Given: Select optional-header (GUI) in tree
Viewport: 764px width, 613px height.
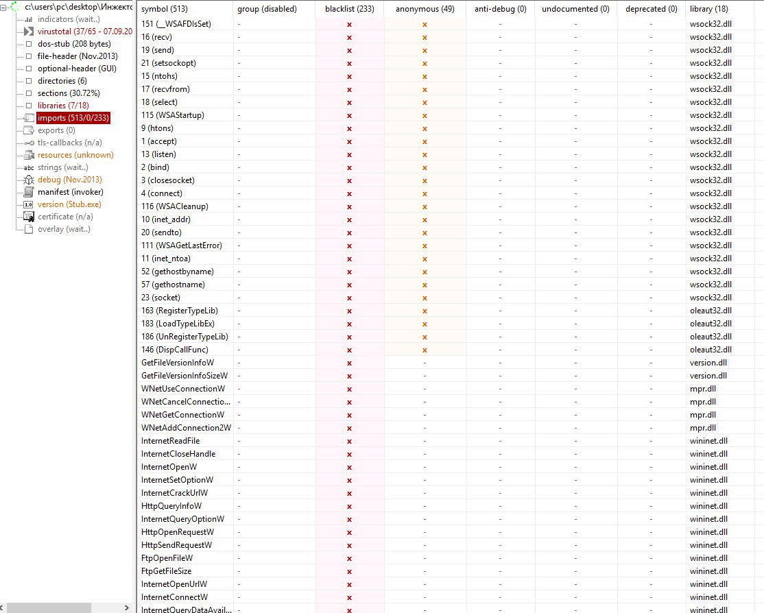Looking at the screenshot, I should (x=77, y=69).
